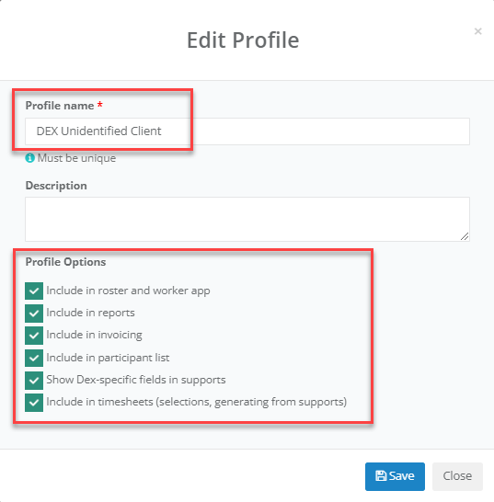Click the Close button
The image size is (494, 502).
click(x=457, y=476)
